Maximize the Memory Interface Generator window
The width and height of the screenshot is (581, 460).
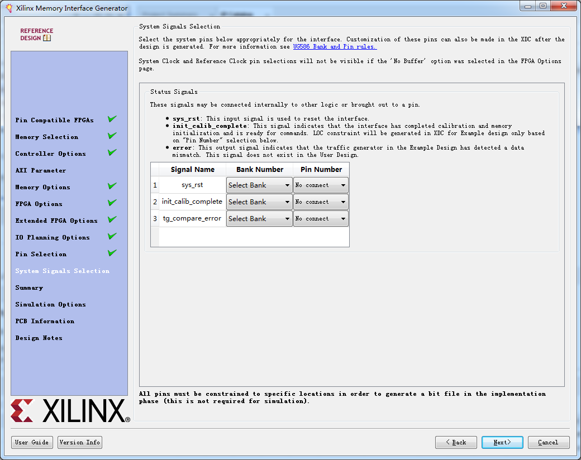[543, 6]
